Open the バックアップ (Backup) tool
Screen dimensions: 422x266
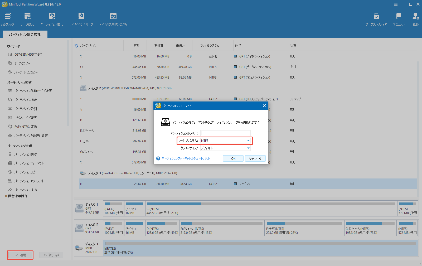point(7,18)
